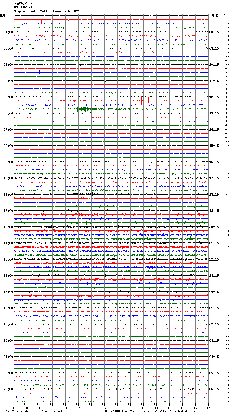Click the blue blip near minute 3 on bottom trace
Screen dimensions: 230x415
56,397
